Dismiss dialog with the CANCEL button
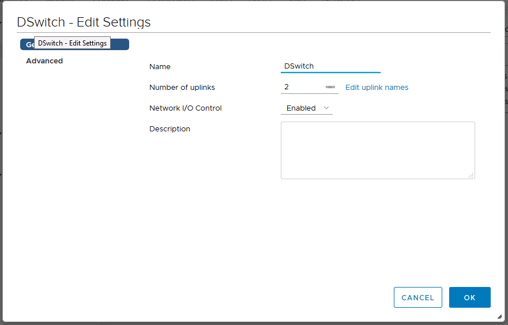Viewport: 508px width, 325px height. pos(418,297)
